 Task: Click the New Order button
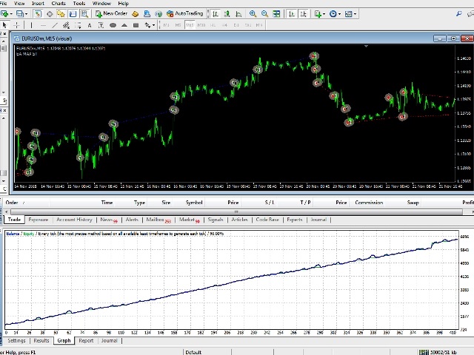pyautogui.click(x=111, y=13)
